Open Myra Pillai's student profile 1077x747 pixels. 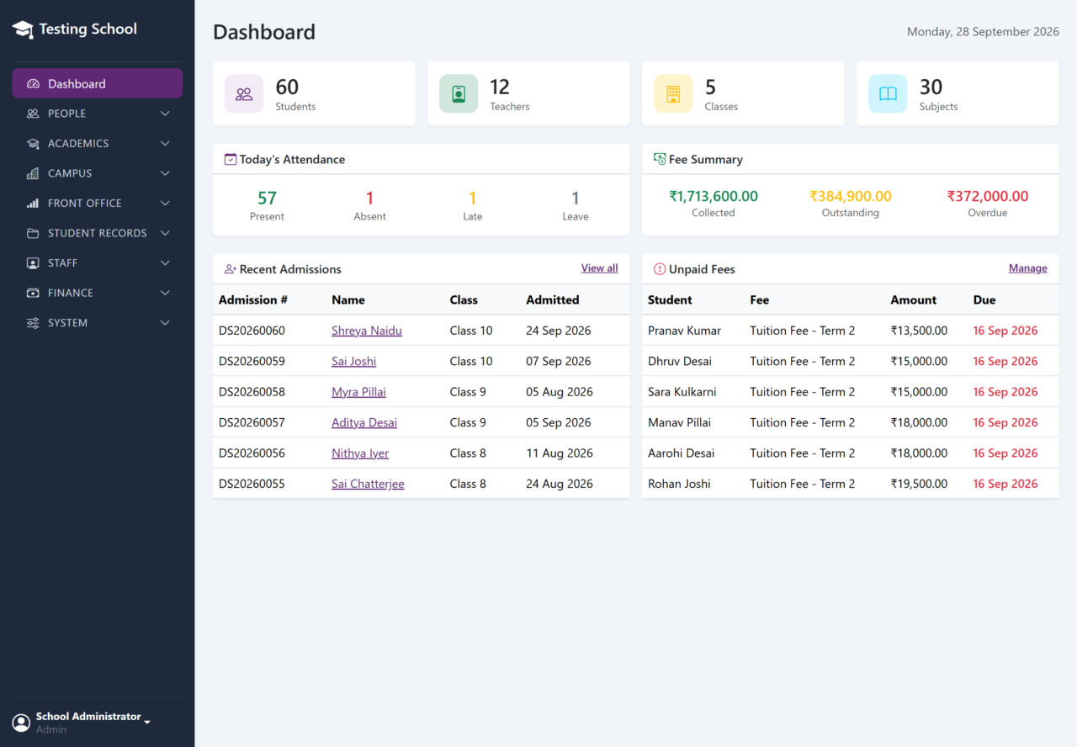(358, 392)
